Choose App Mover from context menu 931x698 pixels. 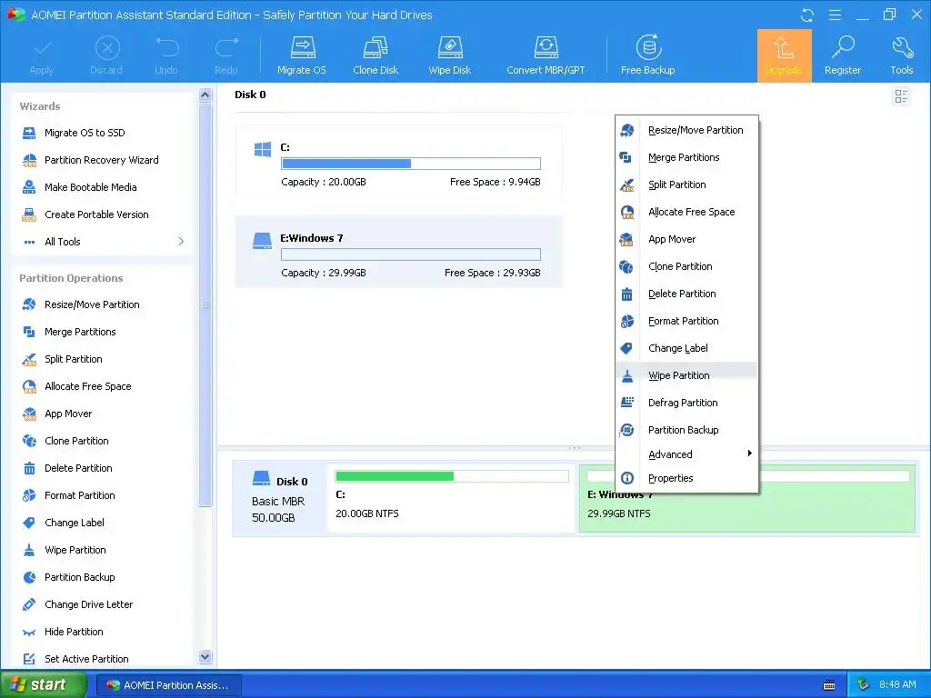pyautogui.click(x=687, y=239)
